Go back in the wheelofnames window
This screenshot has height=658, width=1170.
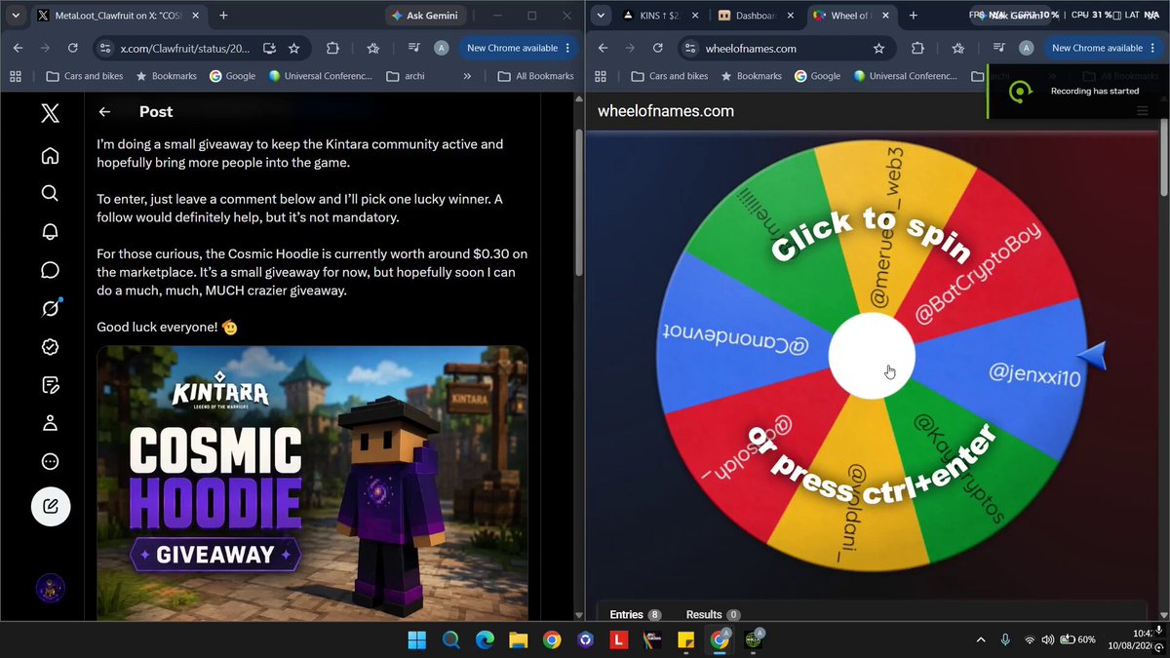[x=603, y=48]
